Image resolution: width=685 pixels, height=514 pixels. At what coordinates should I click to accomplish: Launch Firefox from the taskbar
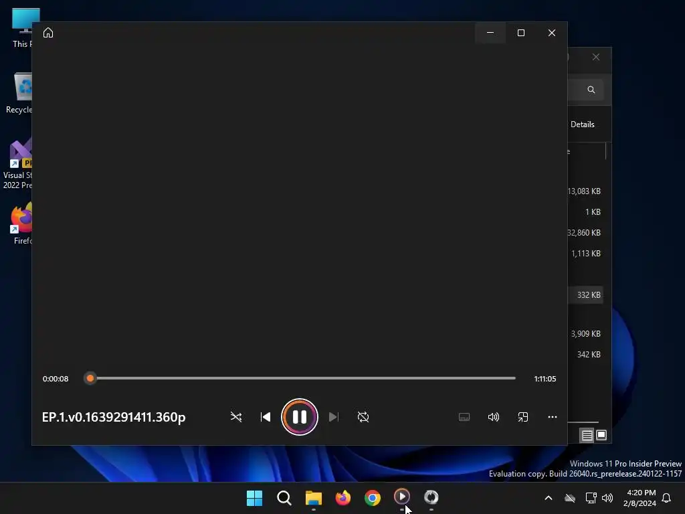click(x=343, y=498)
